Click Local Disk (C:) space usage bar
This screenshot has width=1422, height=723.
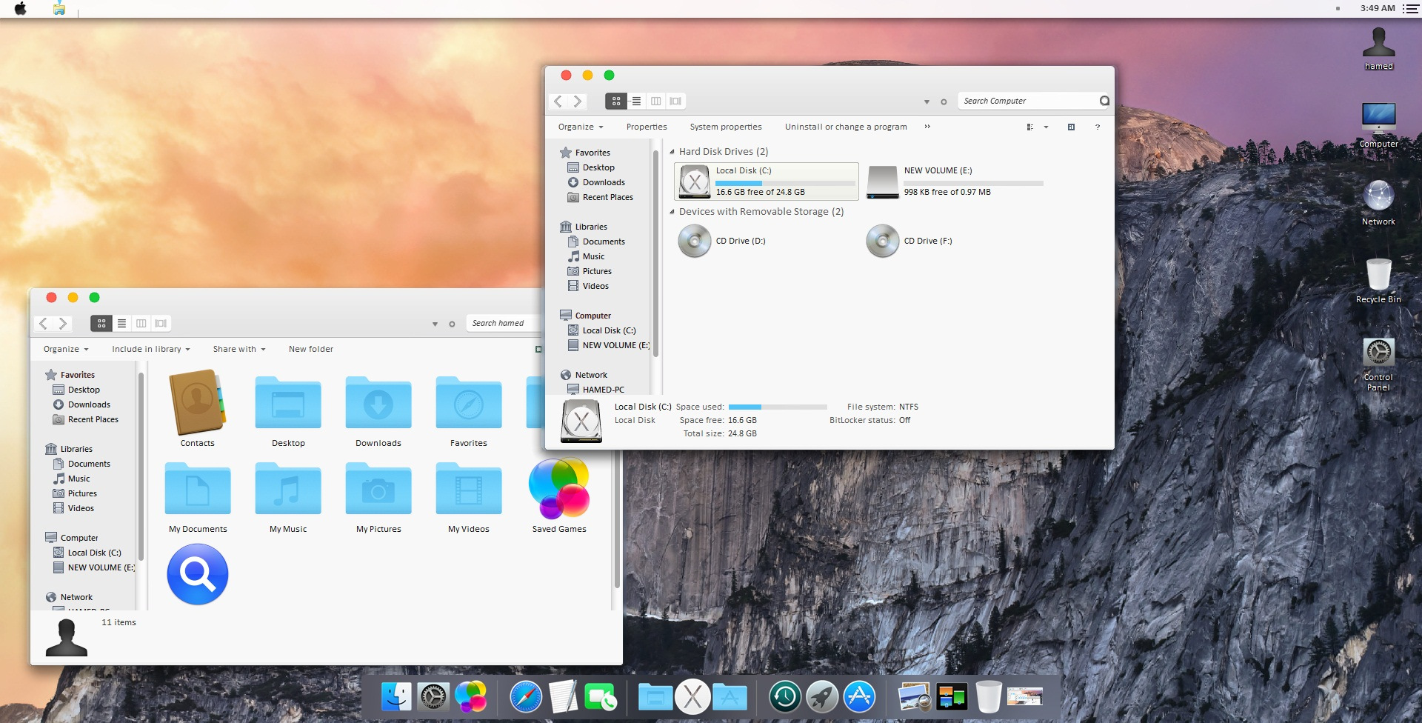point(785,183)
